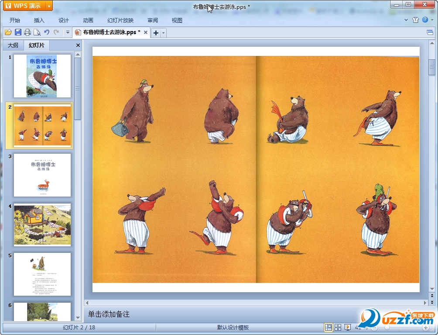Close the 布鲁姆博士去游泳.pps document tab
The image size is (438, 335).
tap(146, 32)
